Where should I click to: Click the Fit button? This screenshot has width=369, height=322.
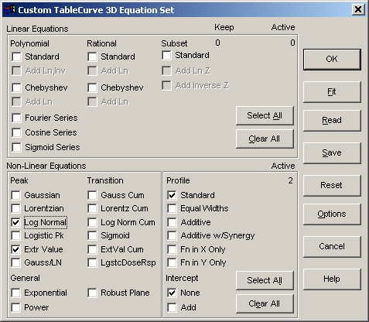pyautogui.click(x=332, y=92)
